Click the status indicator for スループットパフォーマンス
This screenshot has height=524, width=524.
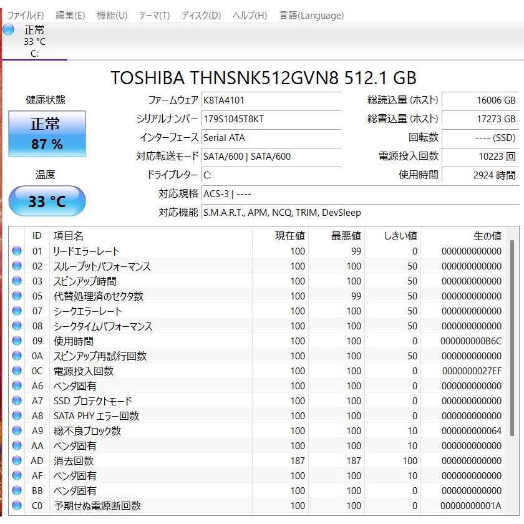pyautogui.click(x=17, y=266)
